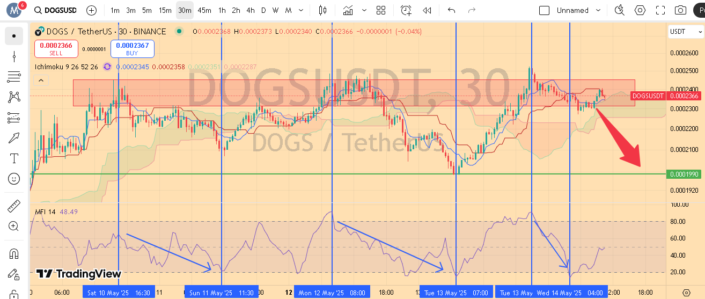
Task: Click the Ichimoku 9 26 52 26 legend
Action: (x=66, y=67)
